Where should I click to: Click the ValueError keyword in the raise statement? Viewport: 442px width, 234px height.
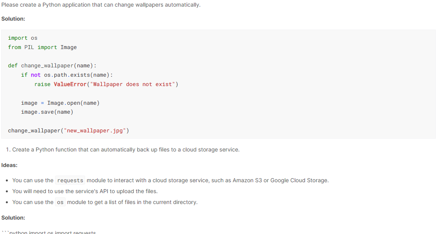coord(70,84)
